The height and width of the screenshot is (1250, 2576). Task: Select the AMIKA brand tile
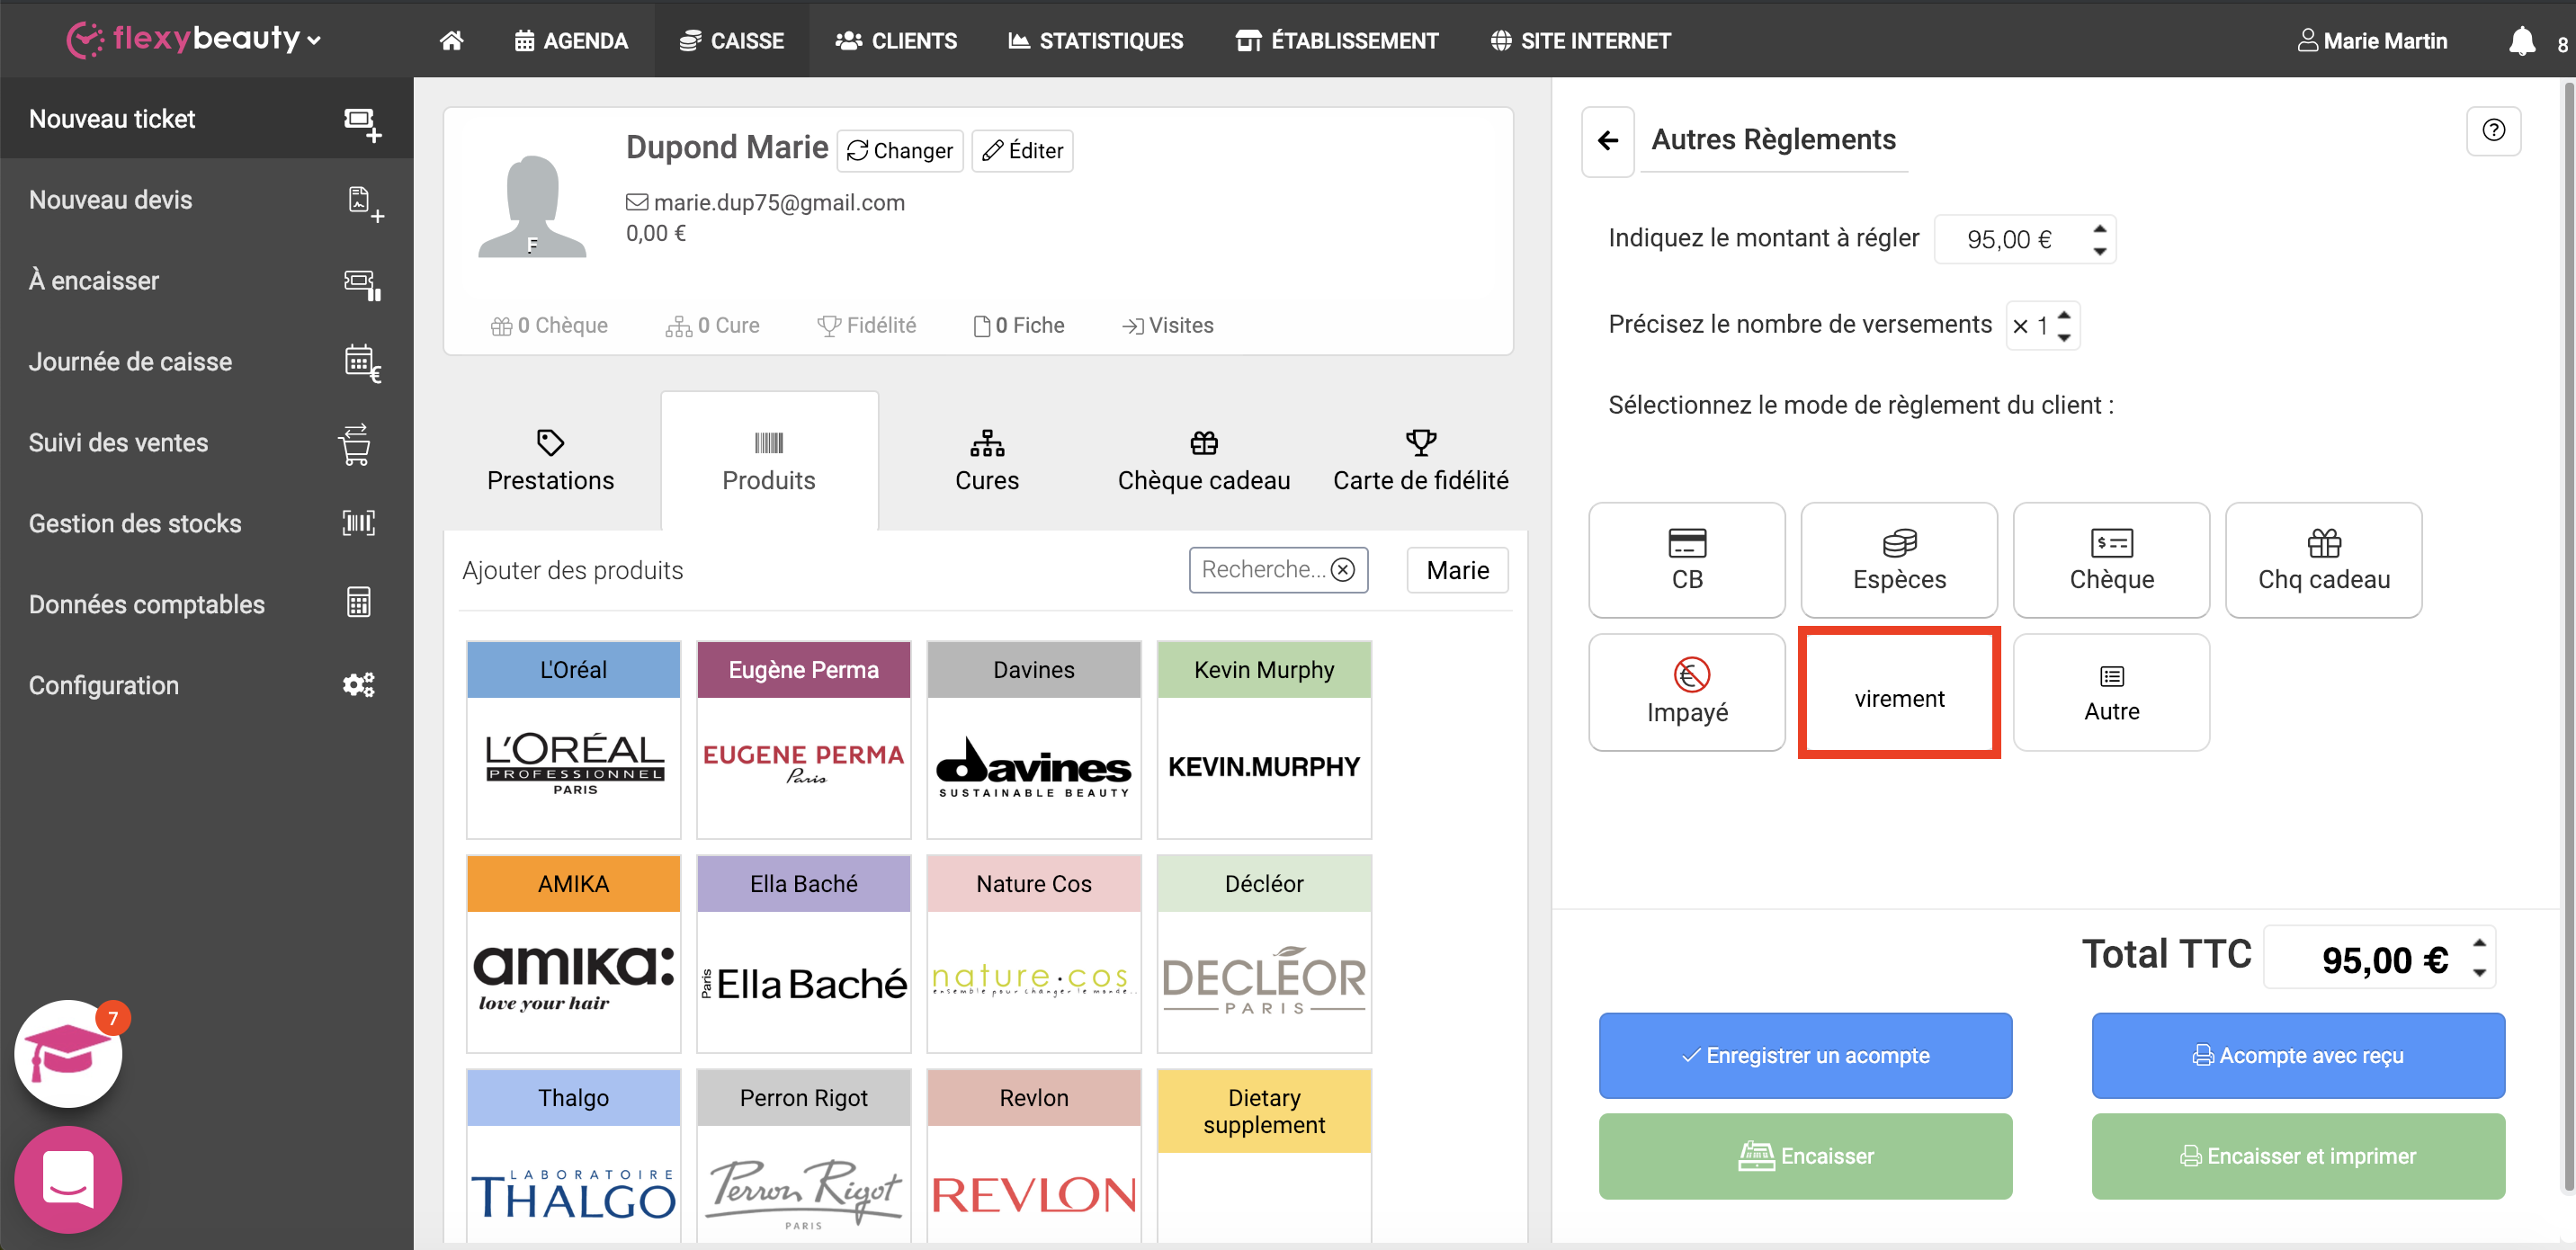click(x=573, y=953)
